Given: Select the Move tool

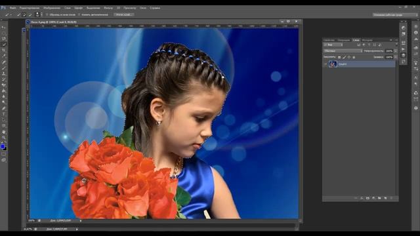Looking at the screenshot, I should click(4, 27).
